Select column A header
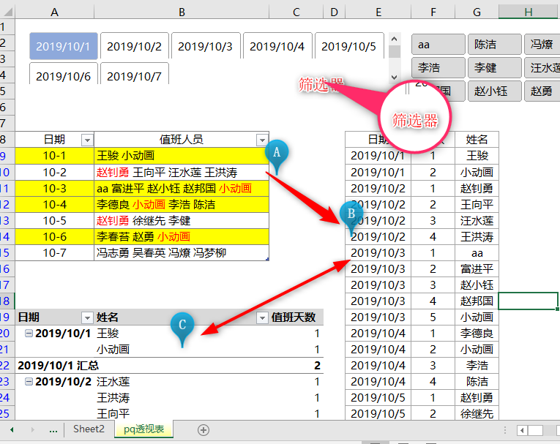Image resolution: width=560 pixels, height=444 pixels. click(54, 12)
